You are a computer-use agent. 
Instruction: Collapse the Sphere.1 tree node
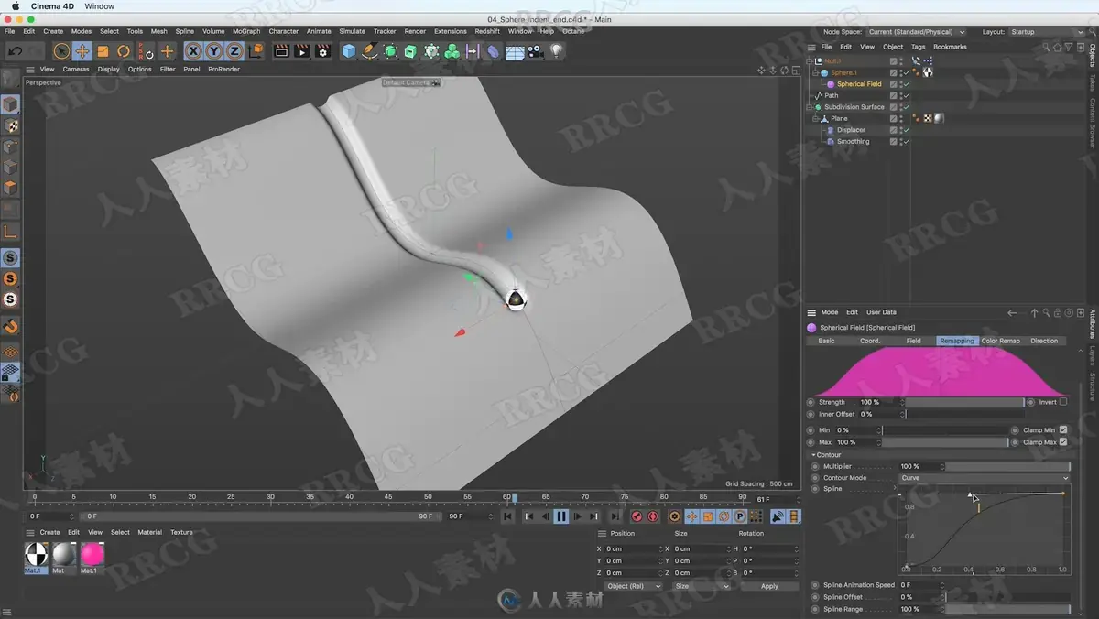click(815, 72)
